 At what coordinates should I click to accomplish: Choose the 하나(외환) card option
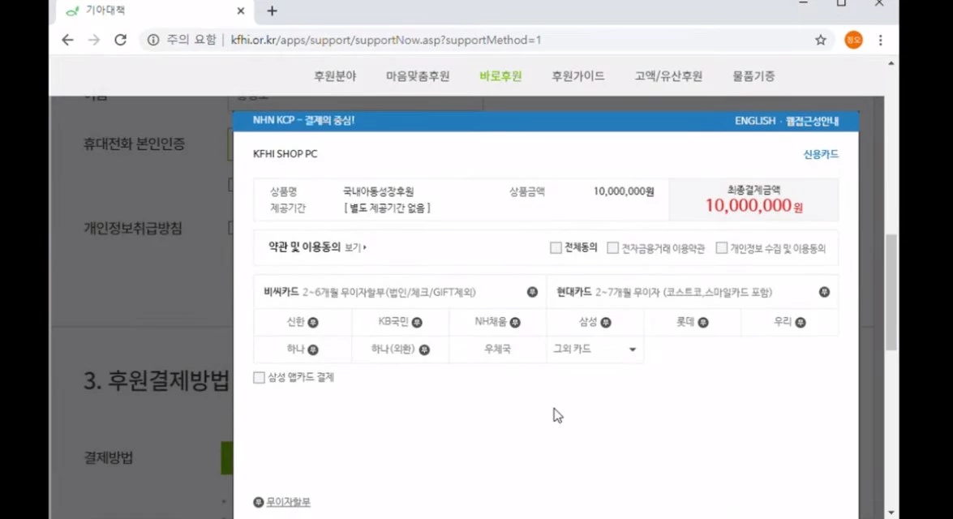pos(400,350)
